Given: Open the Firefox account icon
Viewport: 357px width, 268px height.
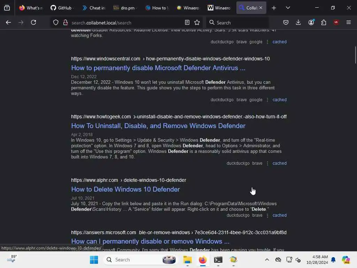Looking at the screenshot, I should click(311, 22).
